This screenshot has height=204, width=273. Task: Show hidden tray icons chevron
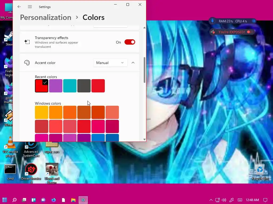(x=211, y=200)
